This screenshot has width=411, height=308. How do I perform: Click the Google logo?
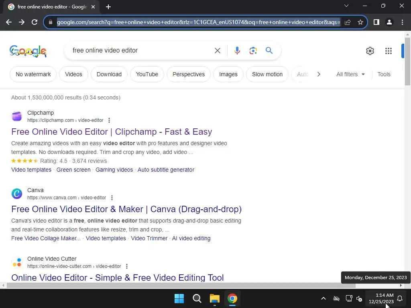(28, 51)
